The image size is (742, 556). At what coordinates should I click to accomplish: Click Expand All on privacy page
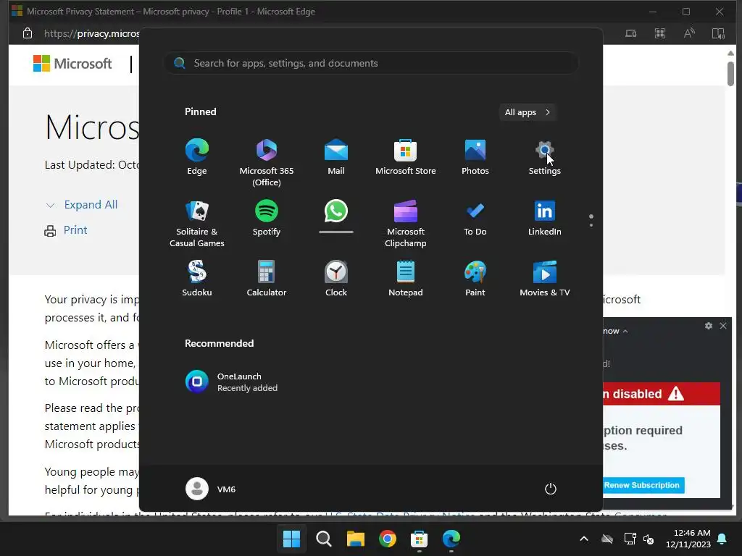pyautogui.click(x=91, y=205)
